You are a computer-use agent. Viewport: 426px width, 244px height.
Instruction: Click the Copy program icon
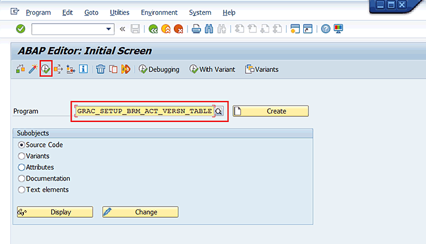click(113, 69)
